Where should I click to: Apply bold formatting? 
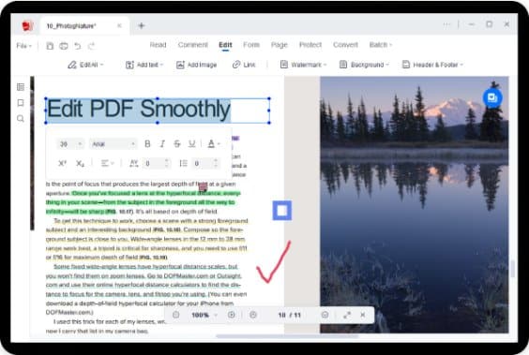(x=147, y=144)
